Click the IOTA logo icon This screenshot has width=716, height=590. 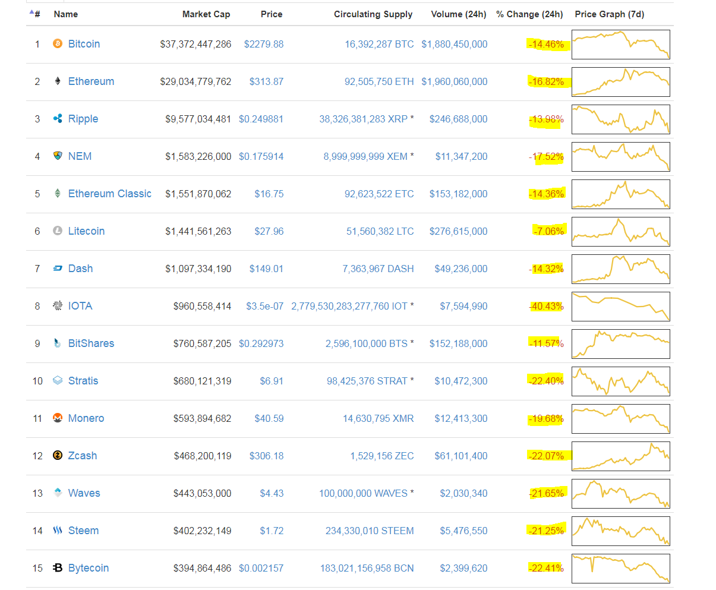tap(58, 306)
